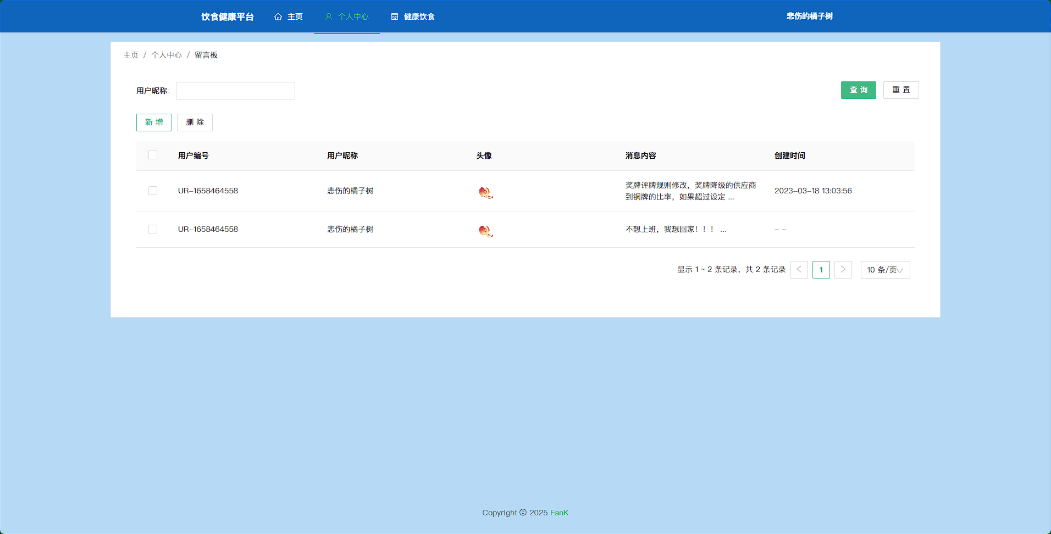Toggle the select-all header checkbox
The width and height of the screenshot is (1051, 534).
(153, 155)
